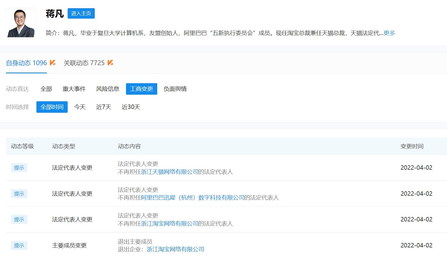Click the VIP icon beside 自身动态
The image size is (447, 257).
(53, 63)
